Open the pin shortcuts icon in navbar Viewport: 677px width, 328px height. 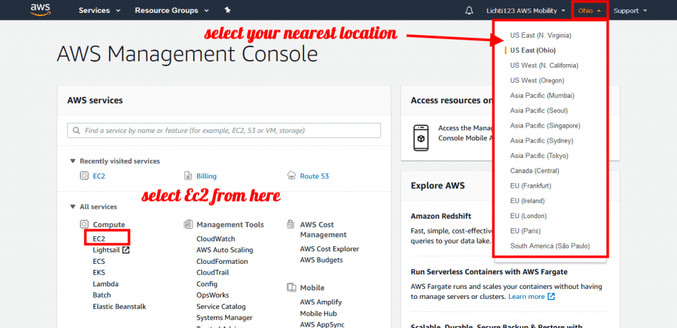click(x=227, y=10)
